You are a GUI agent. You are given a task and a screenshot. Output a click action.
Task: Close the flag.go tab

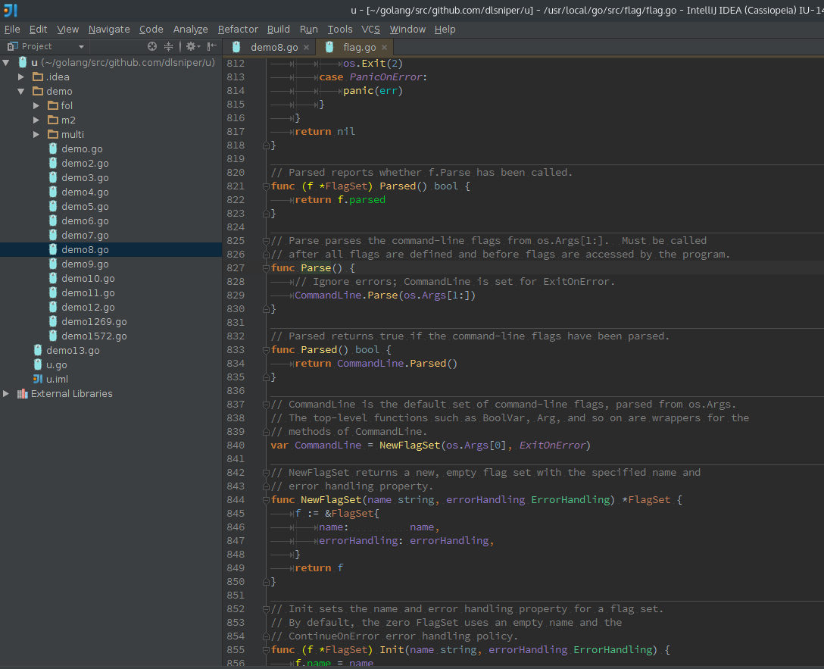pos(384,46)
